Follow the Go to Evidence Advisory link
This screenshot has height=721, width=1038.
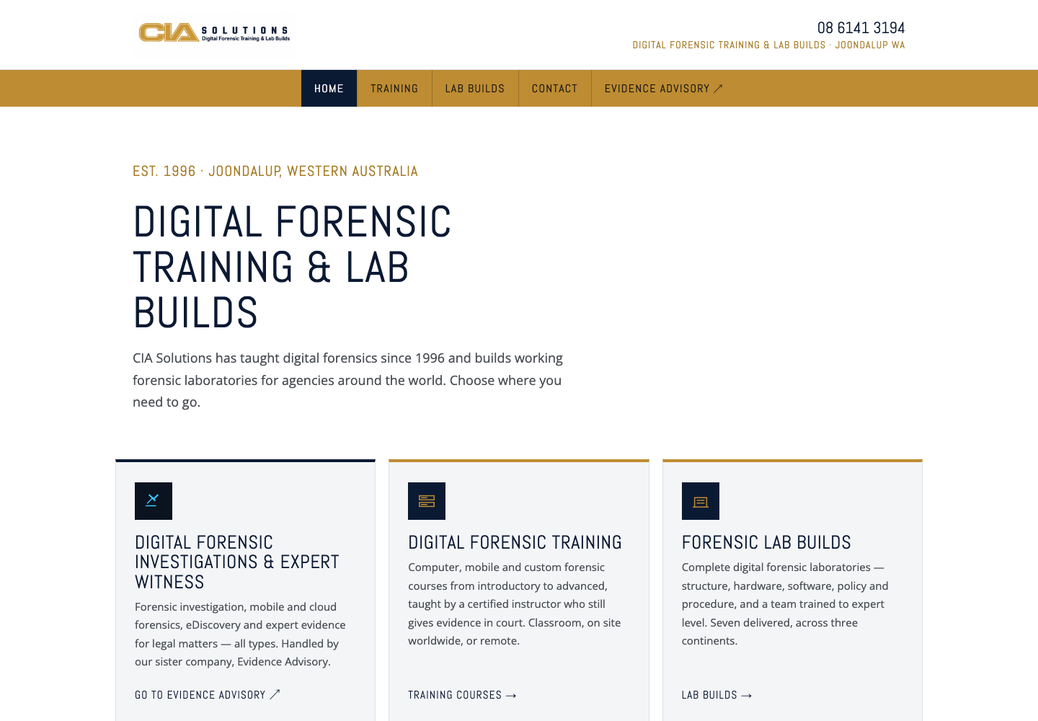click(207, 695)
